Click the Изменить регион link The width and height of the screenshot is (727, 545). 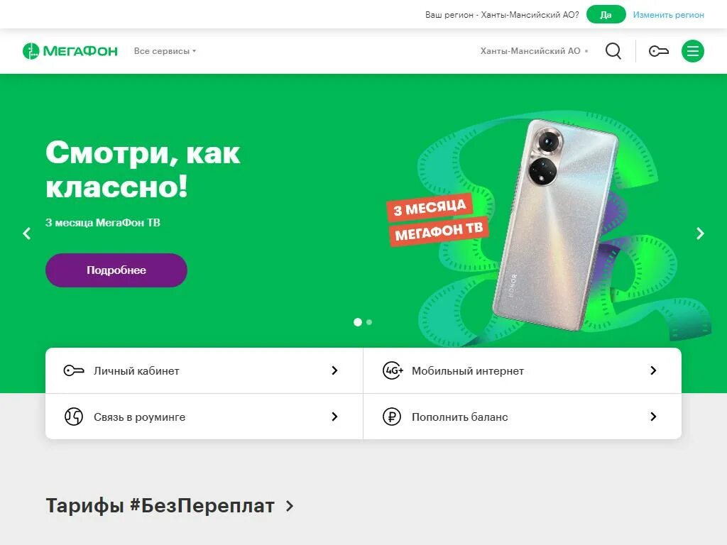pos(668,15)
